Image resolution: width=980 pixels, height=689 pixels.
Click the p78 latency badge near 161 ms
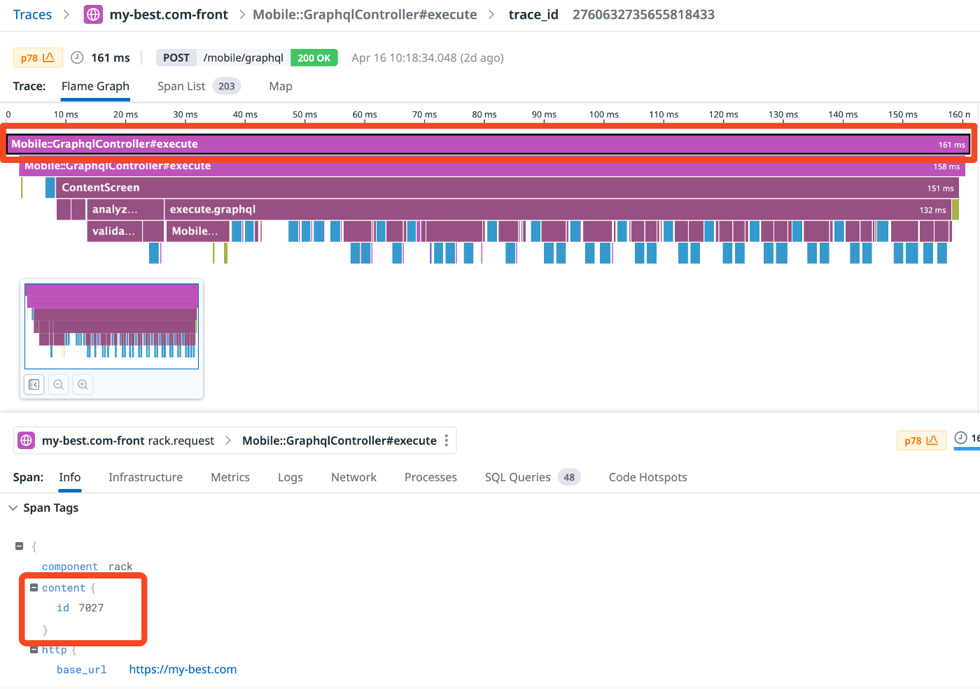(38, 58)
